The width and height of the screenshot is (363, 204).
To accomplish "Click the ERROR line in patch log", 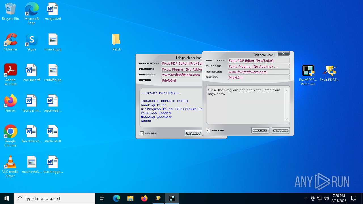I will [146, 121].
